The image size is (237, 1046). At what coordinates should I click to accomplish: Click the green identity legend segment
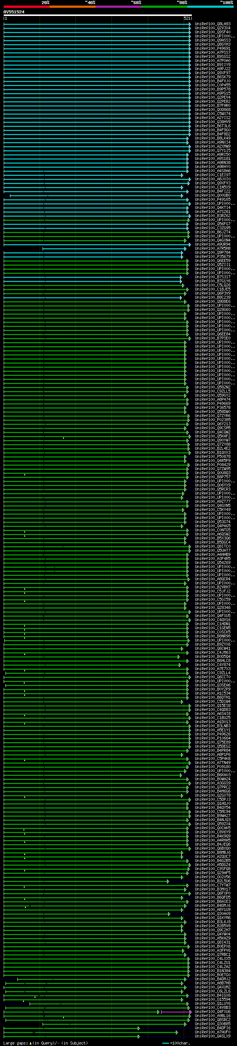(x=164, y=7)
